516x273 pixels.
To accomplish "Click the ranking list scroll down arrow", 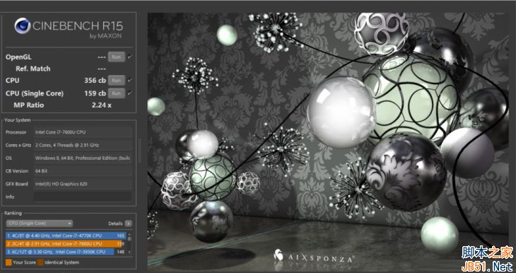I will click(129, 252).
